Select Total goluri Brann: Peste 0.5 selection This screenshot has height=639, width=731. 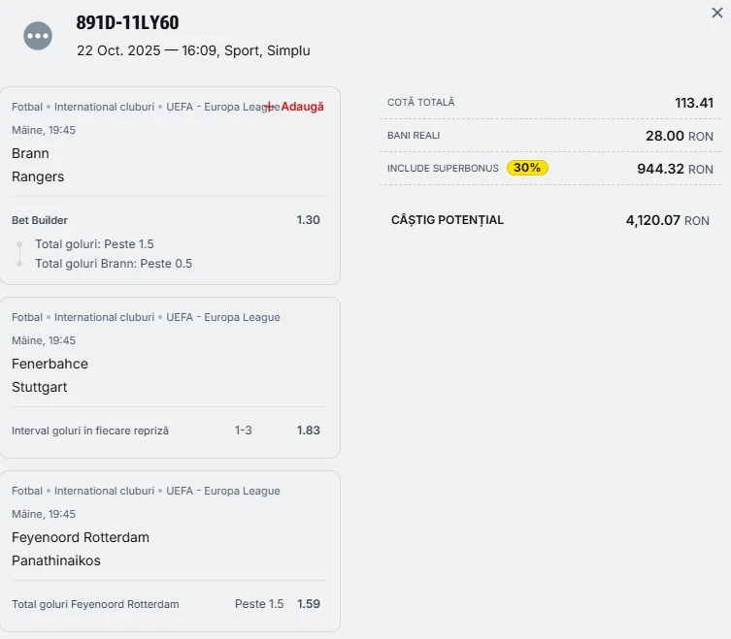[x=114, y=264]
